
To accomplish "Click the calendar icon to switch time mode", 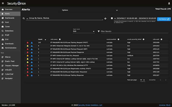I will 112,18.
